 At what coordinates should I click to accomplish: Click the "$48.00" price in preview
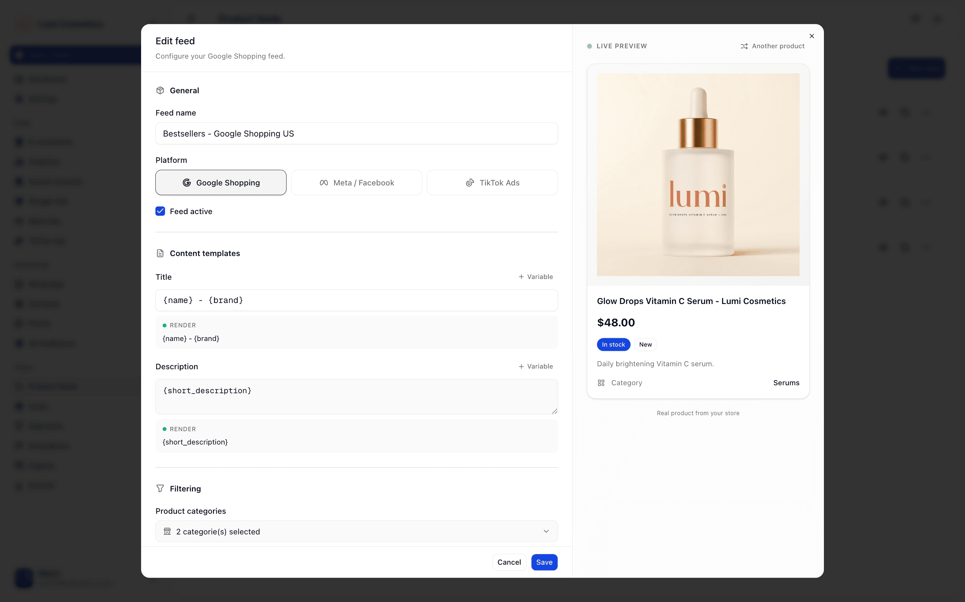click(616, 323)
